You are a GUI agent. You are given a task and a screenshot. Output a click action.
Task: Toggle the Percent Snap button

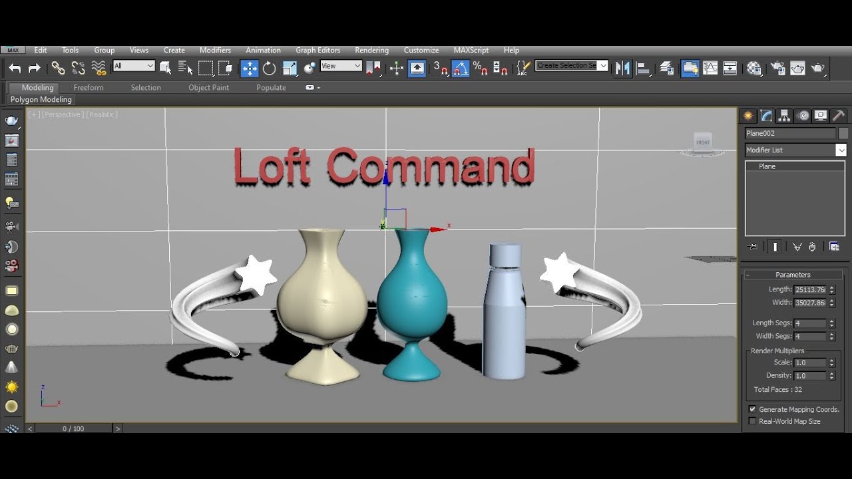click(480, 68)
